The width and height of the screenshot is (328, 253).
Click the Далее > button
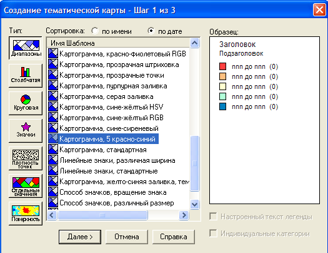(80, 237)
